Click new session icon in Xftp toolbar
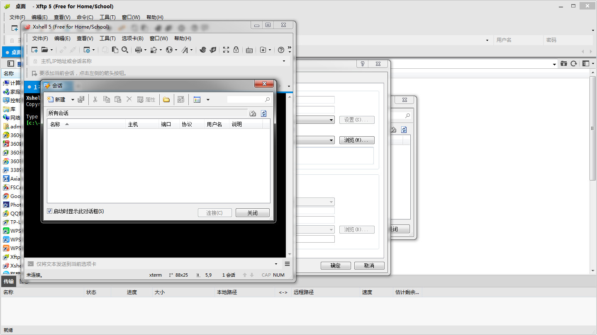This screenshot has height=335, width=597. click(15, 28)
